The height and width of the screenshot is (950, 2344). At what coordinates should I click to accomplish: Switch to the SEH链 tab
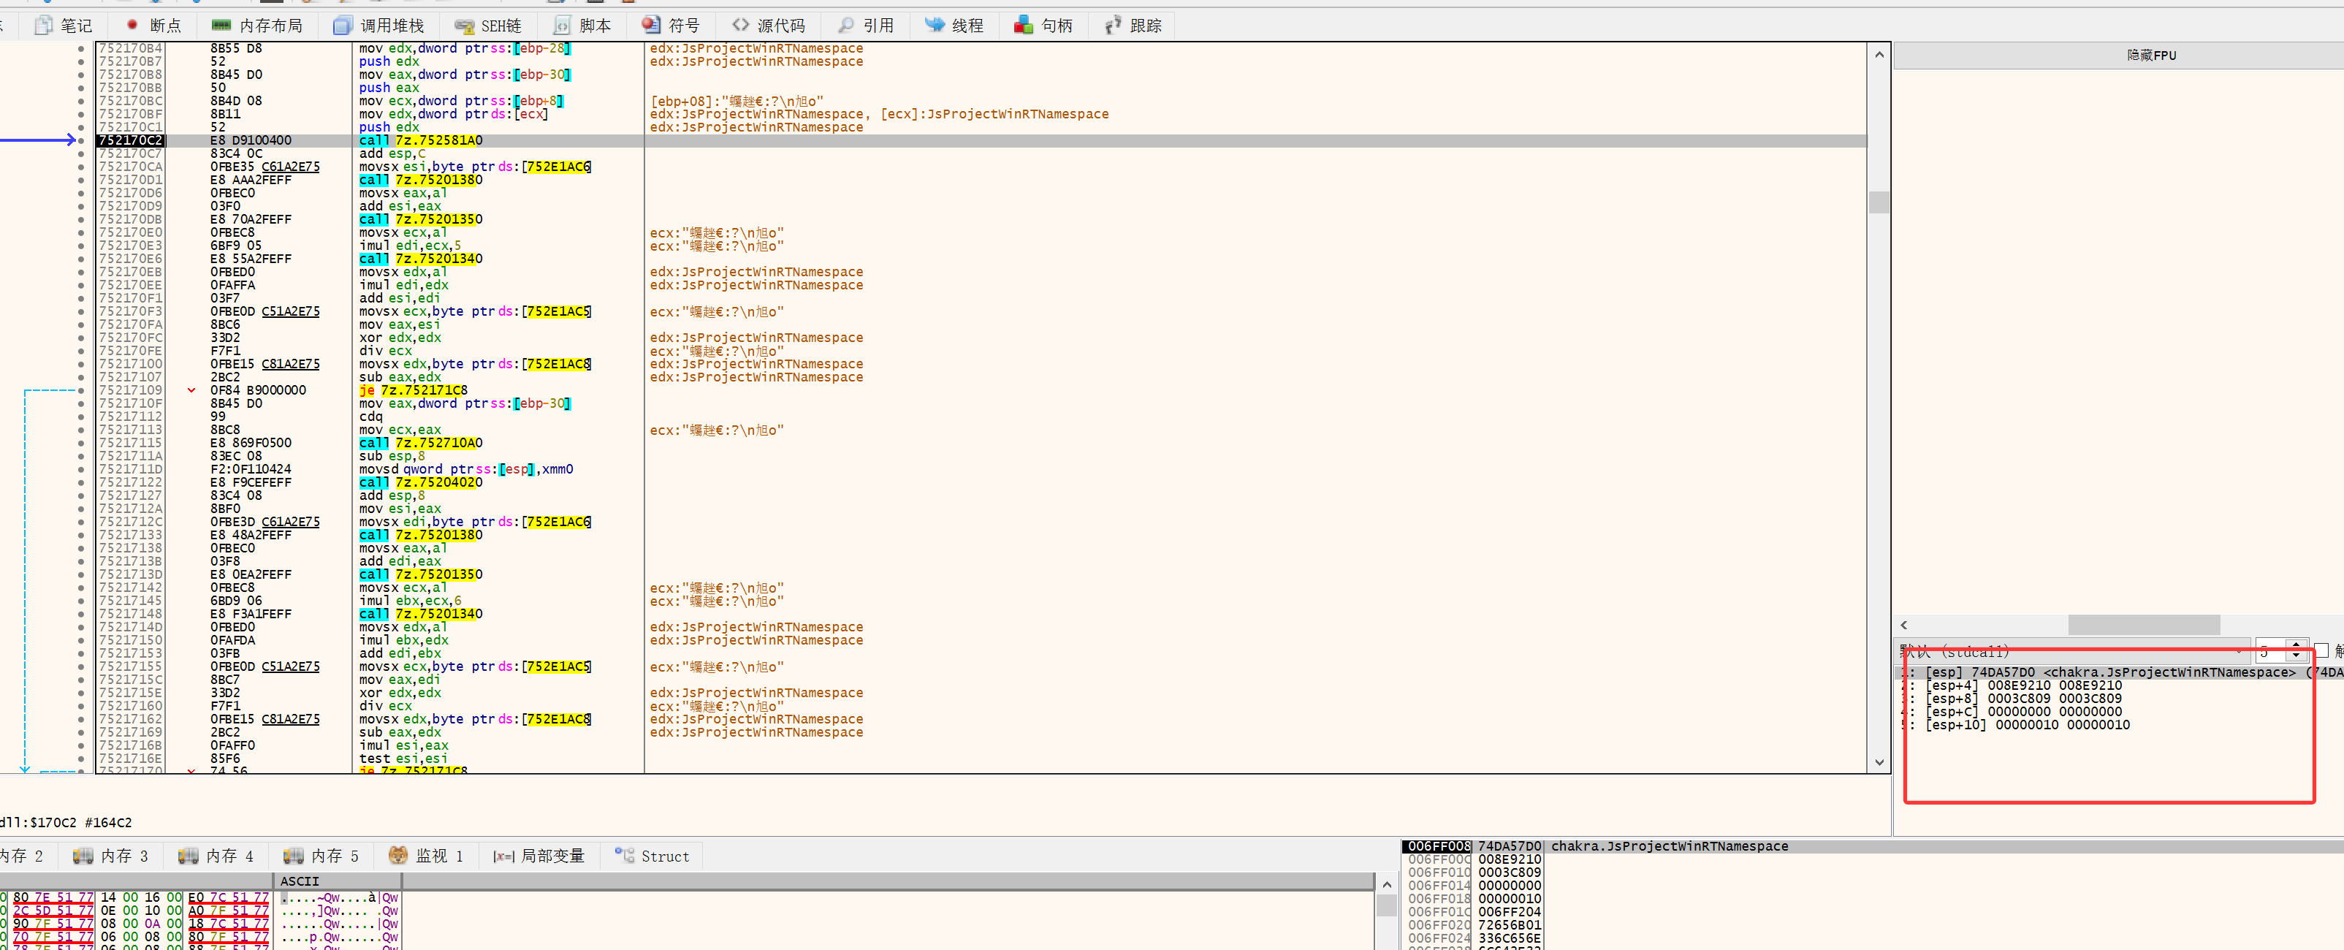(488, 26)
